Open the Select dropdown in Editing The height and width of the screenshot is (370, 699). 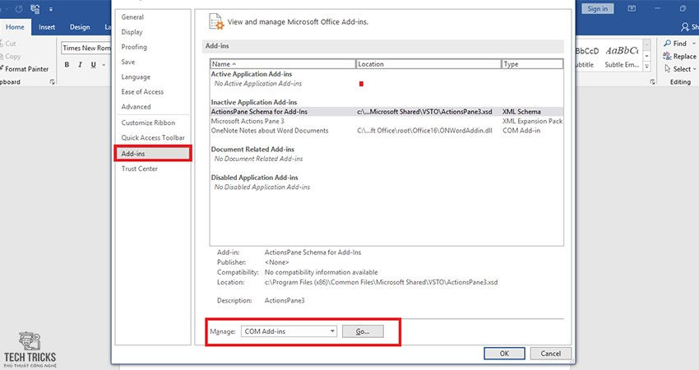(680, 69)
